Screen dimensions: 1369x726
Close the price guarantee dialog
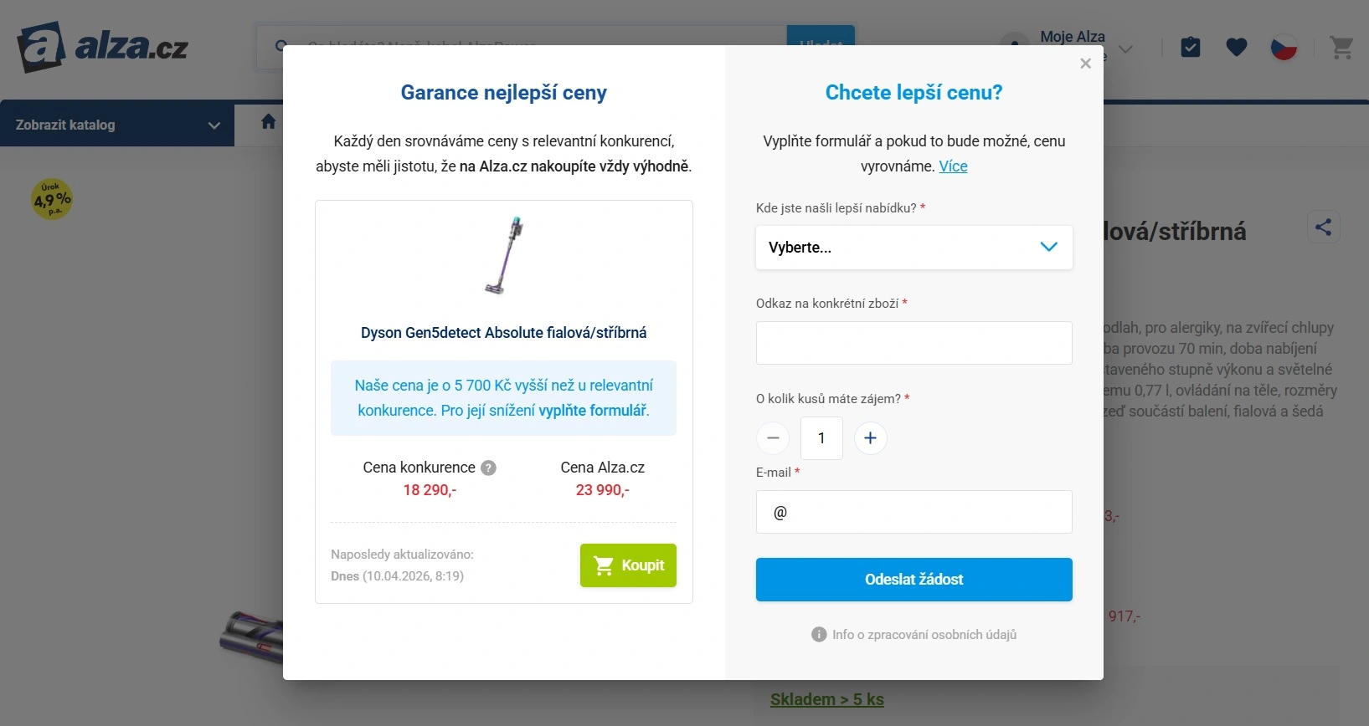(x=1085, y=64)
